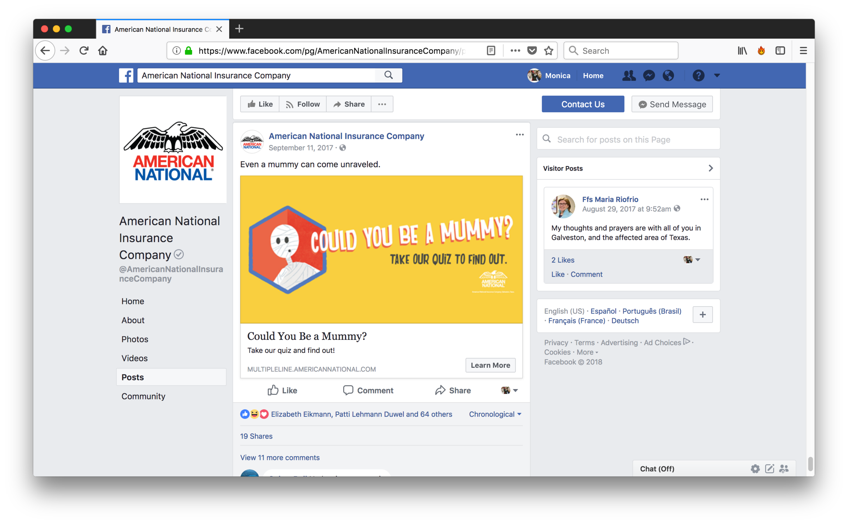Open the reactions list Elizabeth Eikmann and others

[361, 414]
